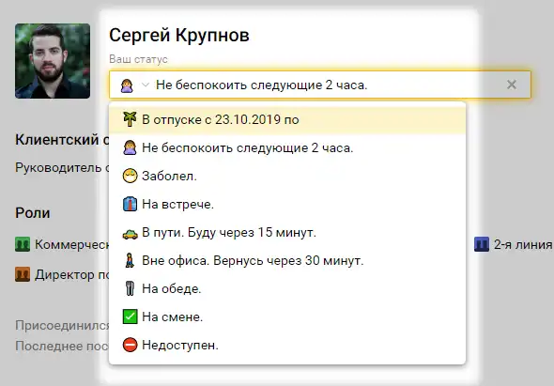The image size is (554, 386).
Task: Click inside the status text input field
Action: pos(327,85)
